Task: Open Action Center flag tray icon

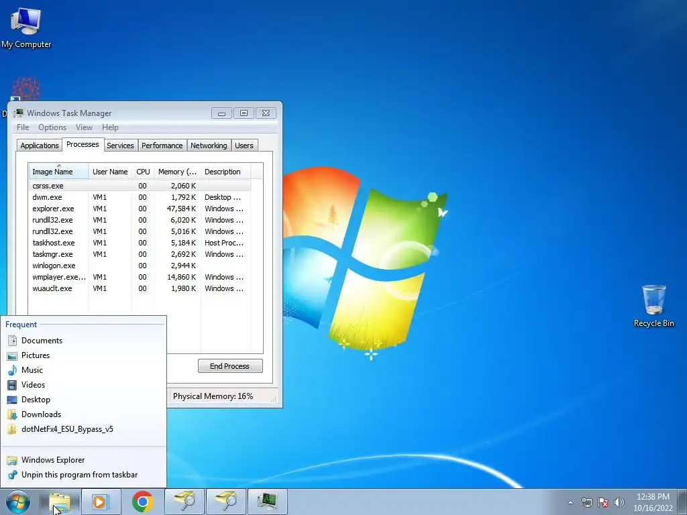Action: 603,502
